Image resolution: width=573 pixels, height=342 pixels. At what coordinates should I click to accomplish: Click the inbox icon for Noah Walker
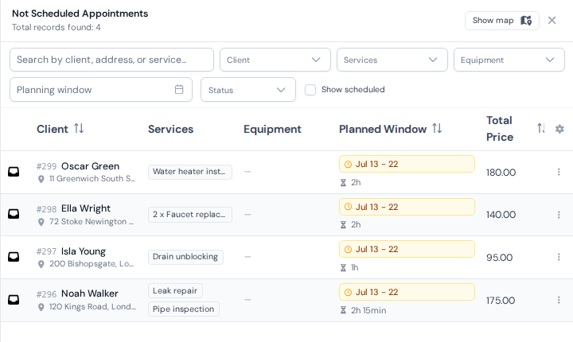click(14, 300)
